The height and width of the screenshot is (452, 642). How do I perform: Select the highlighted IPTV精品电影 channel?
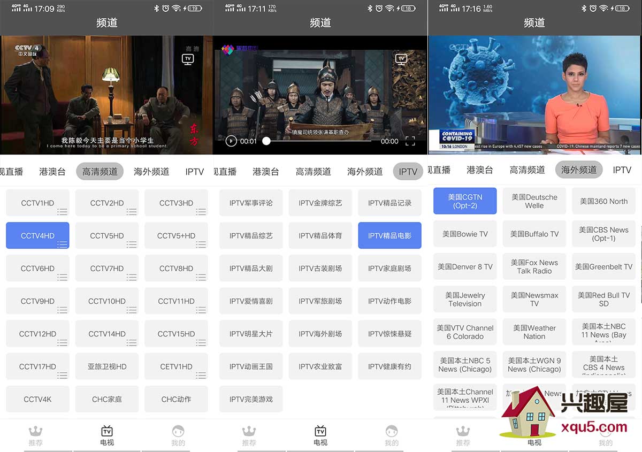(389, 236)
